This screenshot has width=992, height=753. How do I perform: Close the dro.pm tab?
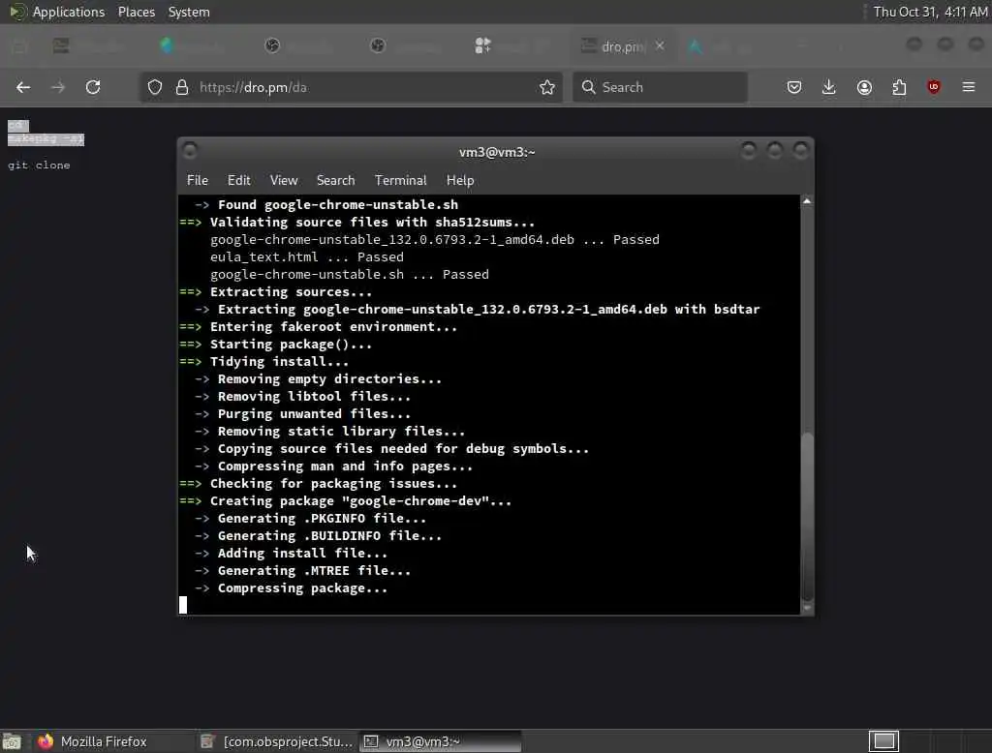click(x=660, y=45)
